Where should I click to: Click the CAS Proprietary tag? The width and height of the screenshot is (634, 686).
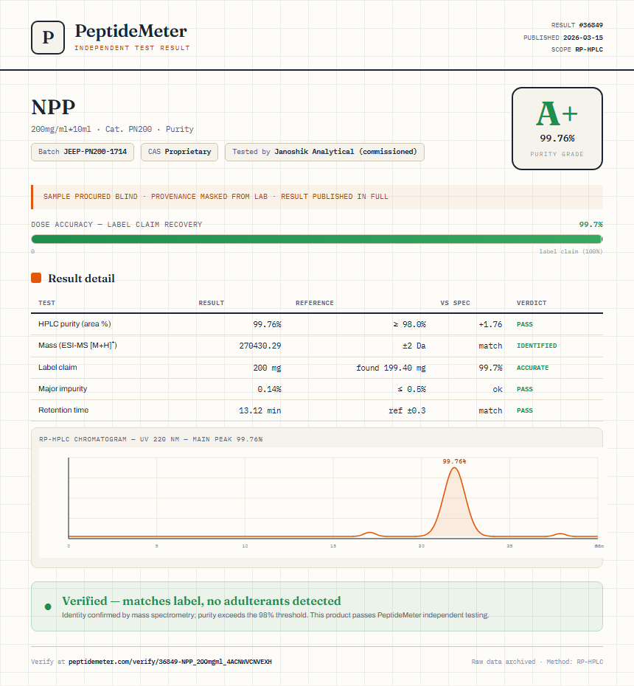pos(180,152)
